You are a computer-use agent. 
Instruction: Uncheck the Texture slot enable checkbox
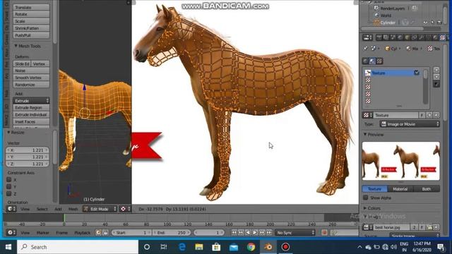pos(417,73)
